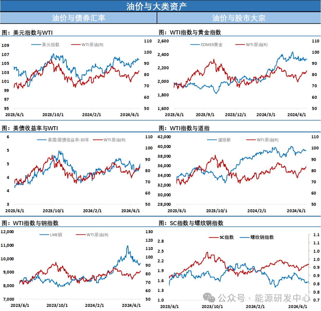Viewport: 321px width, 311px height.
Task: Click the 油价与大类资产 title banner
Action: pos(160,6)
